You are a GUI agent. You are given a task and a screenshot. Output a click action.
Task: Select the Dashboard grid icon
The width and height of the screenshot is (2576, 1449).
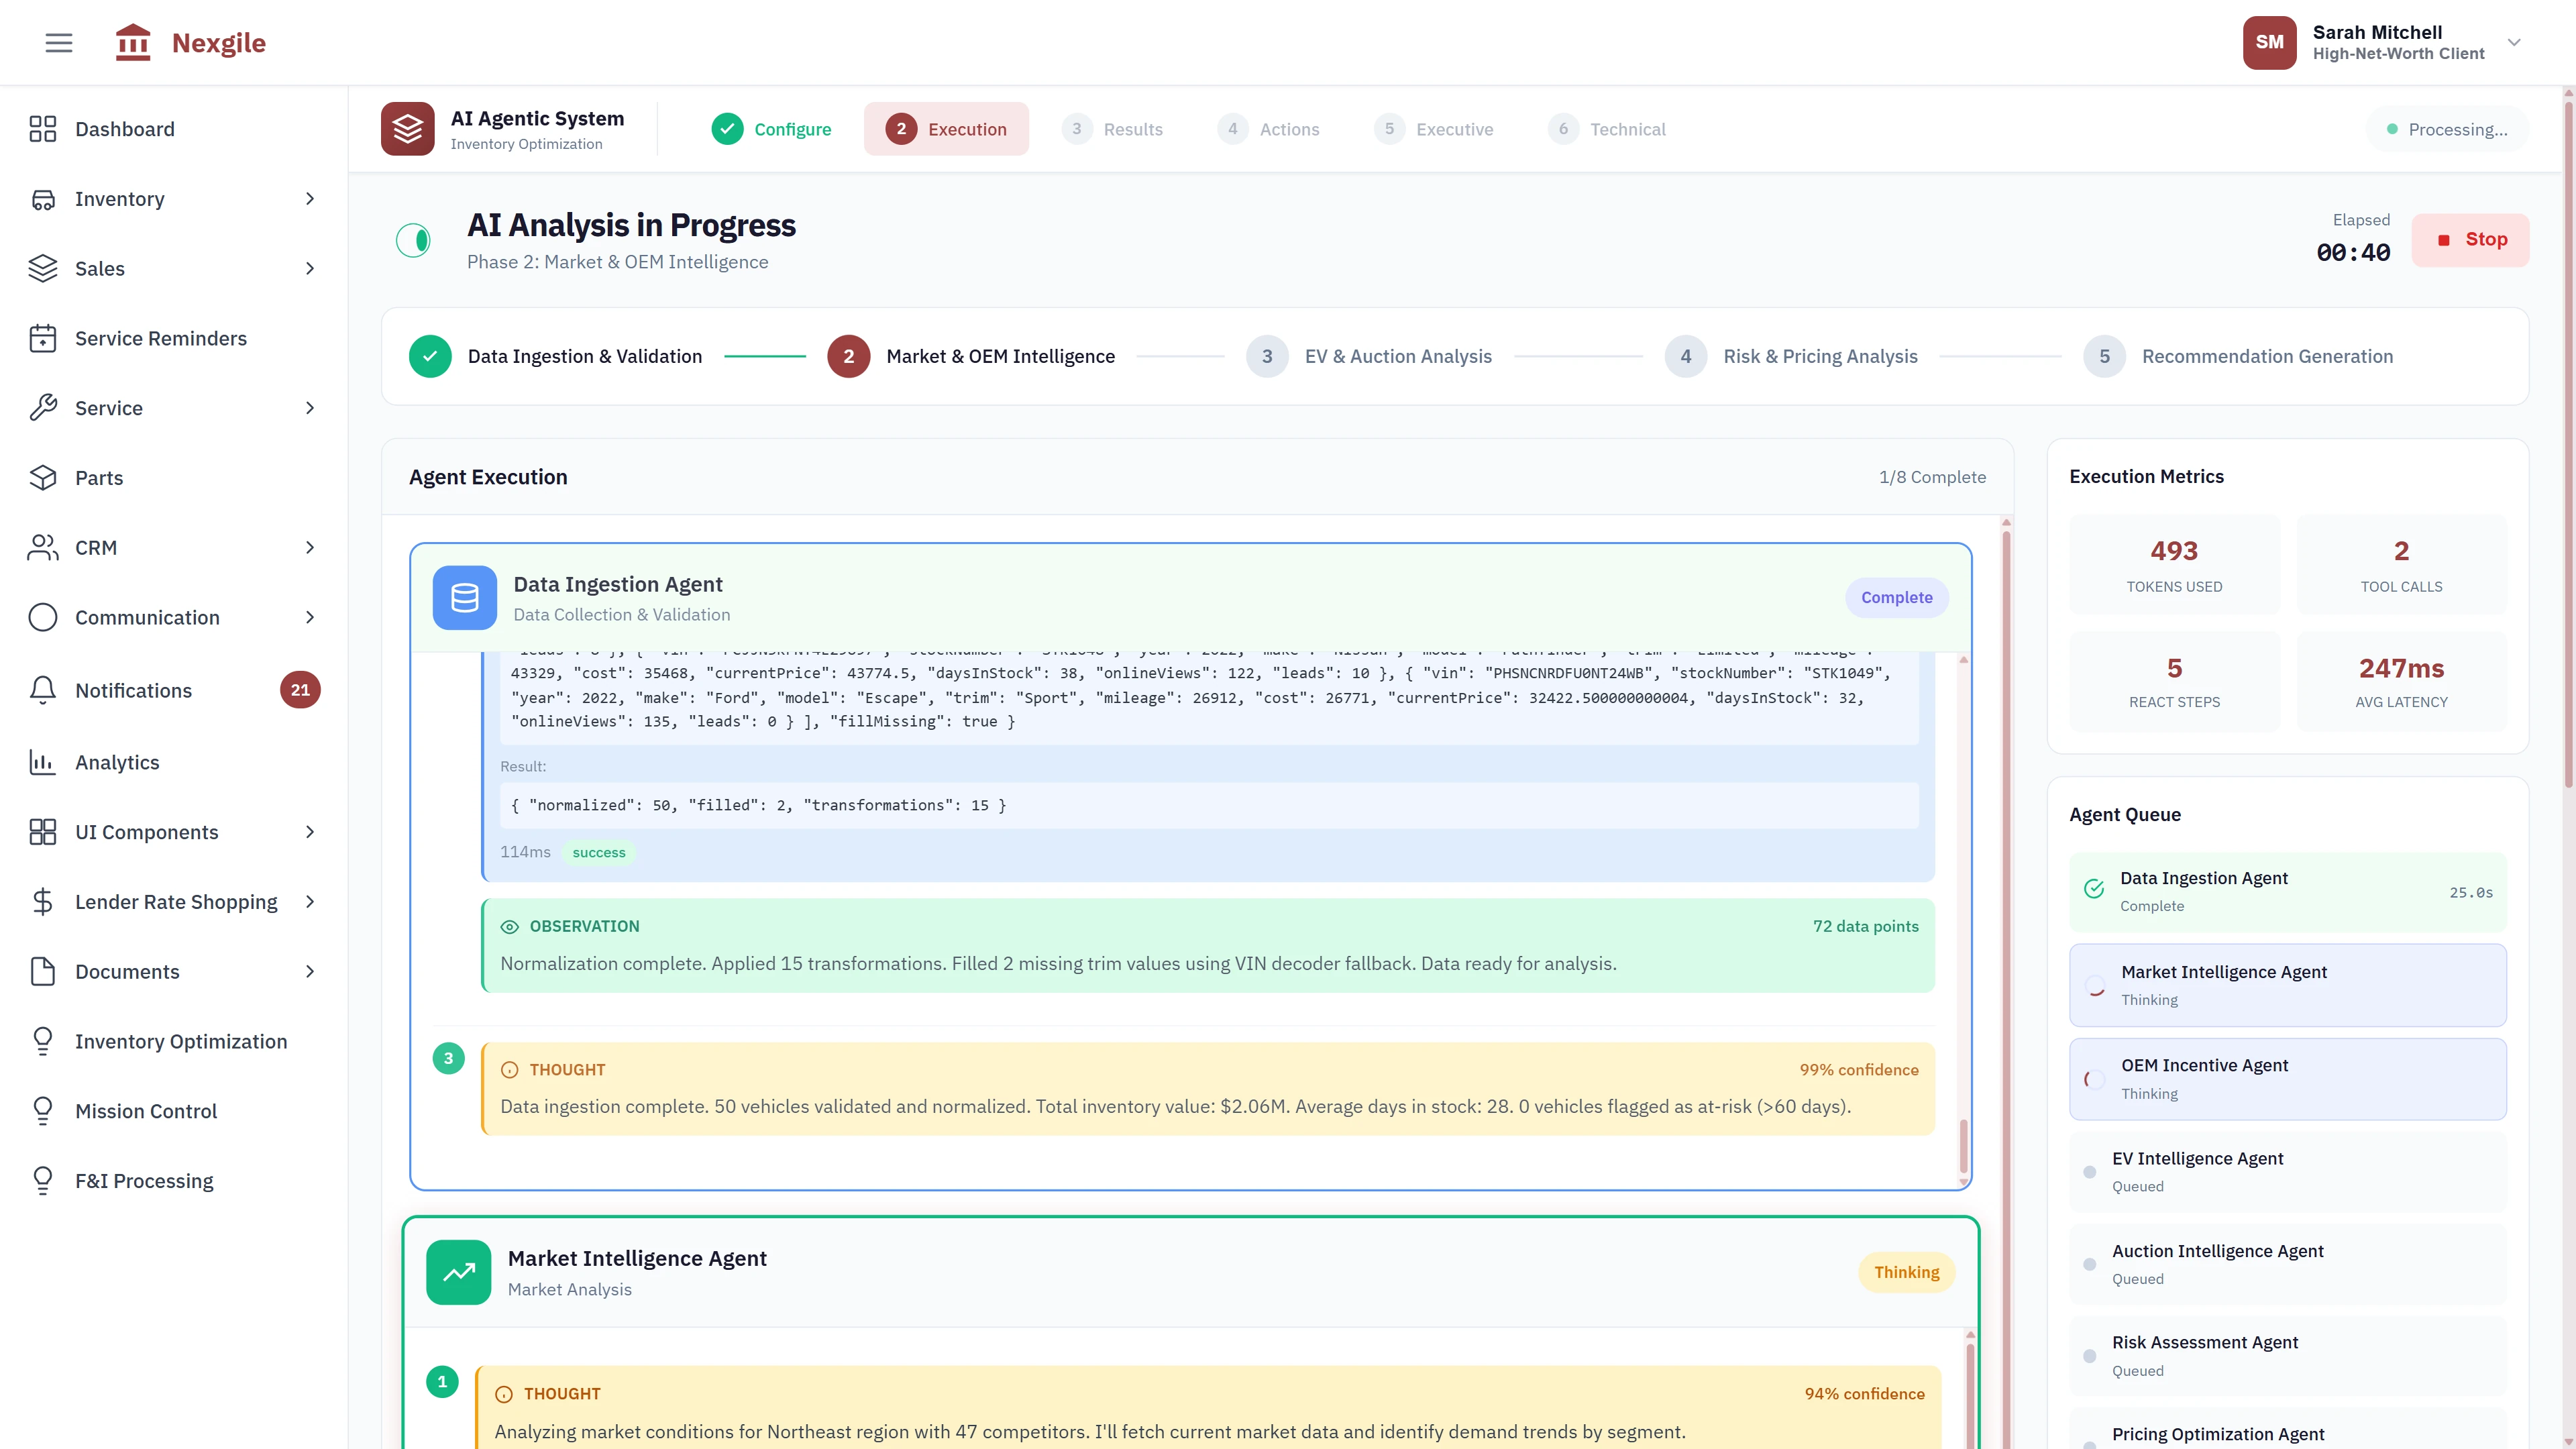[x=43, y=128]
